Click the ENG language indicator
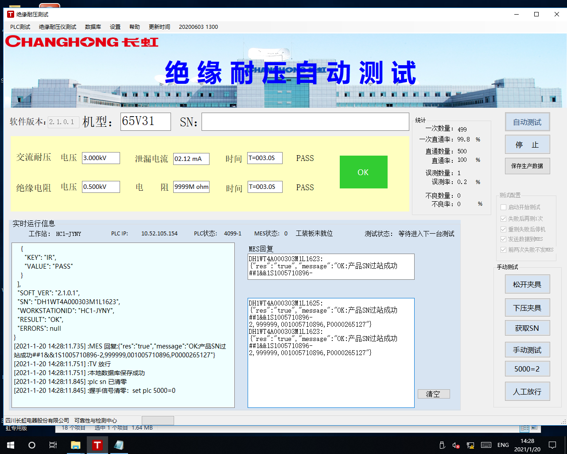 503,445
